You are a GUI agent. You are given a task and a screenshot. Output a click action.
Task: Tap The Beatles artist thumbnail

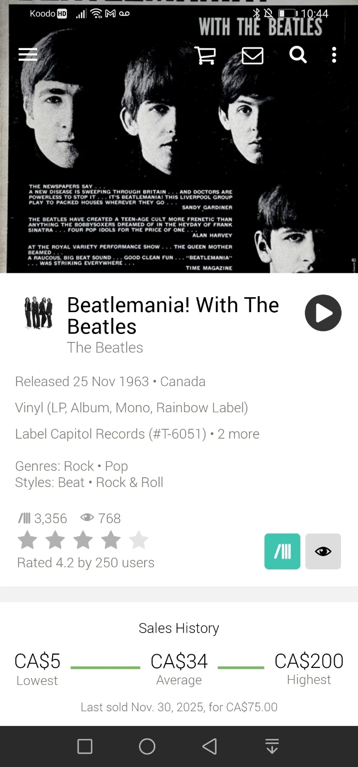[x=38, y=313]
